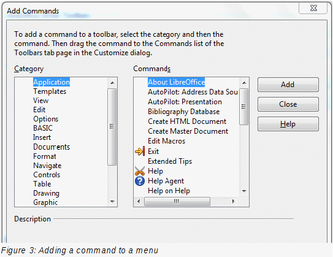Click the Add button
Viewport: 333px width, 257px height.
coord(288,85)
